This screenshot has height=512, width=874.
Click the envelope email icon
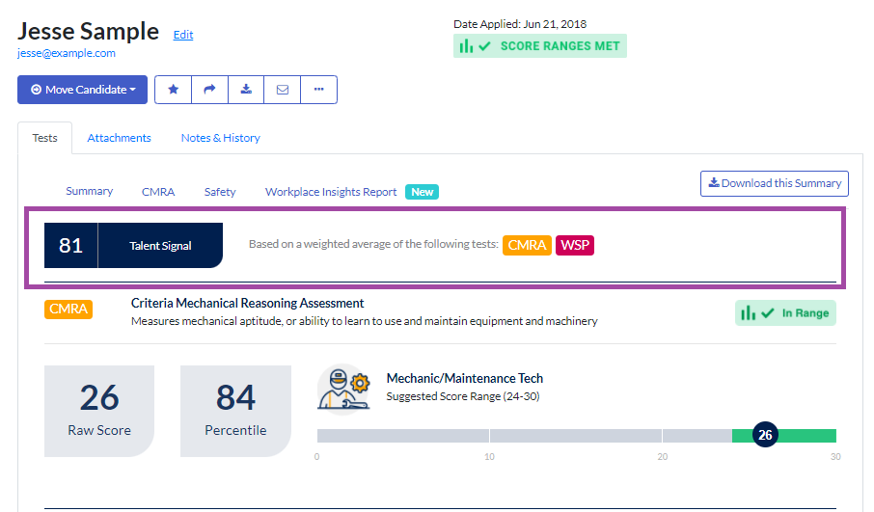tap(283, 90)
